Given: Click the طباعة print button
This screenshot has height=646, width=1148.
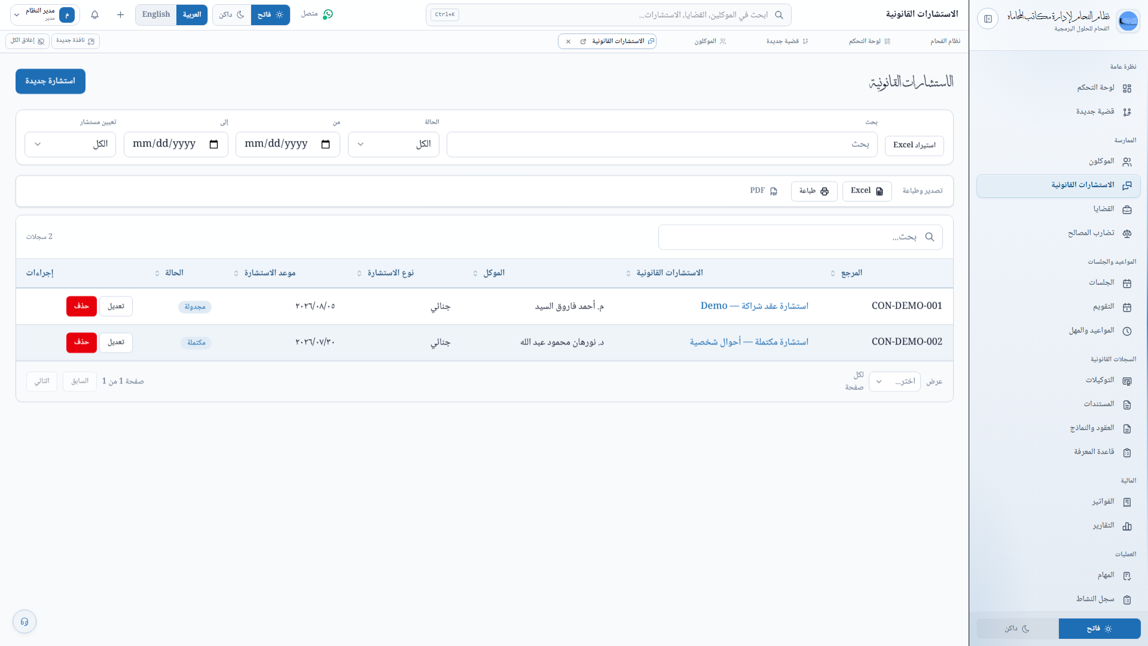Looking at the screenshot, I should (x=814, y=191).
